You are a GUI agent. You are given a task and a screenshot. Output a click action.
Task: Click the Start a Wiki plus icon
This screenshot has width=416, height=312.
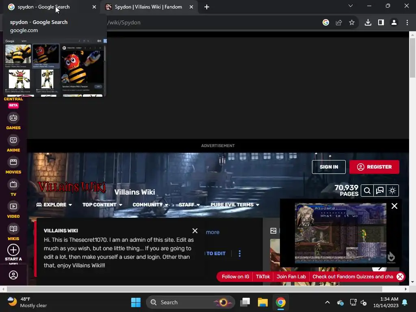(x=13, y=250)
